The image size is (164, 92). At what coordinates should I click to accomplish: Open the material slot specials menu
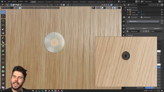tap(162, 26)
